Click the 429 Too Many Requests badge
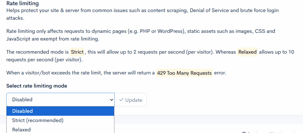This screenshot has height=133, width=303. tap(184, 73)
